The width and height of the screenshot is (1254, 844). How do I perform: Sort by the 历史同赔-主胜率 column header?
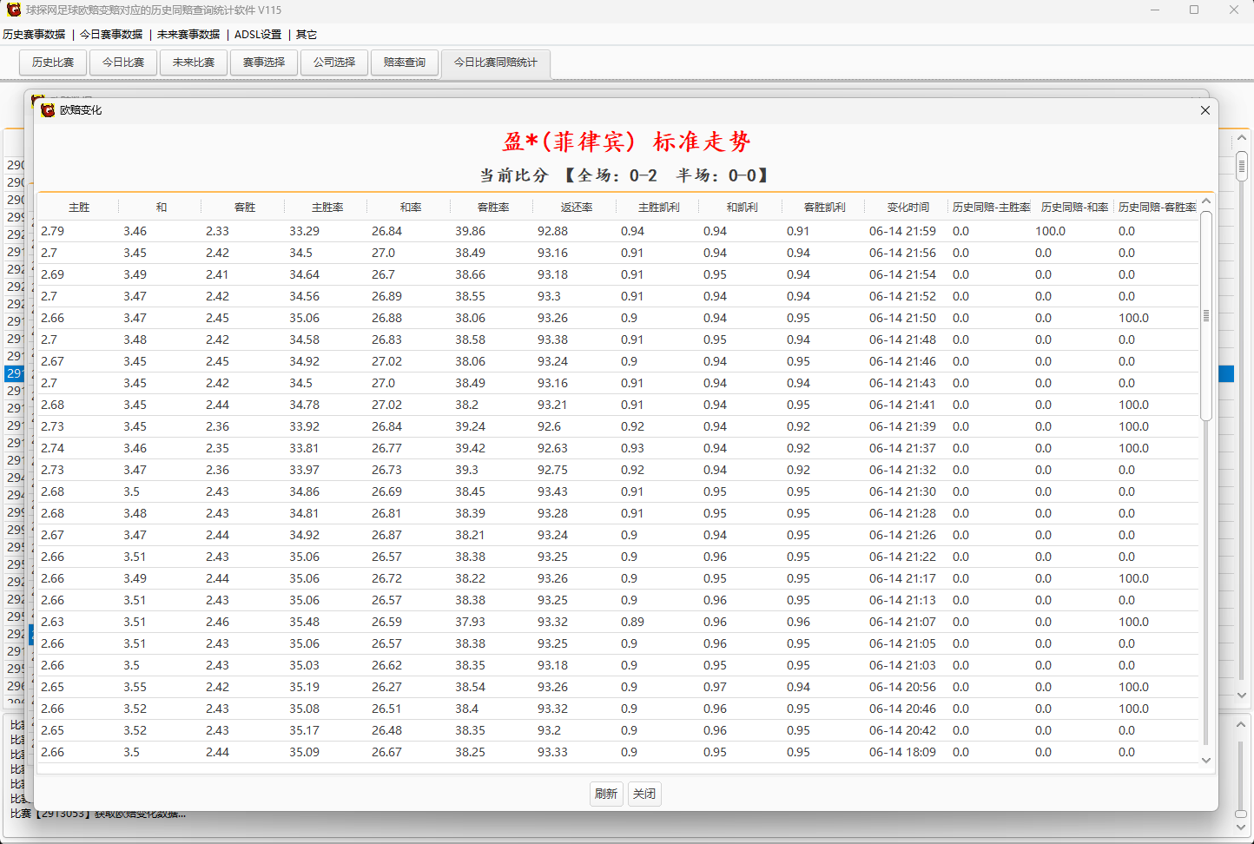(992, 208)
